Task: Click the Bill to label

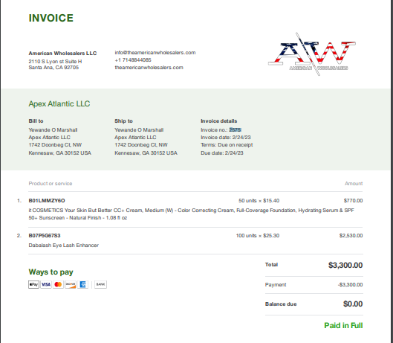Action: tap(36, 121)
